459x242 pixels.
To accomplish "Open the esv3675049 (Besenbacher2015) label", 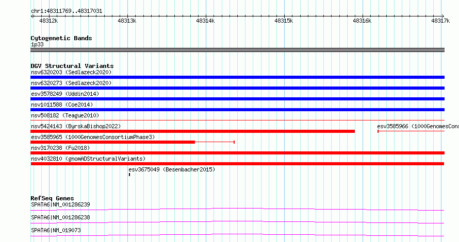I will [172, 169].
